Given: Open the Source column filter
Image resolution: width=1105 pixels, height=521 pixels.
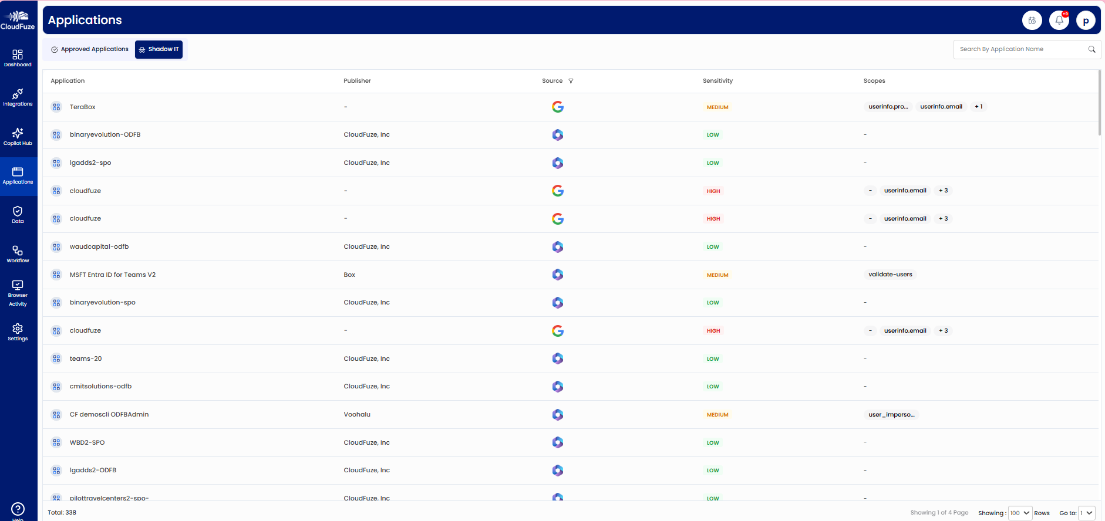Looking at the screenshot, I should point(571,81).
